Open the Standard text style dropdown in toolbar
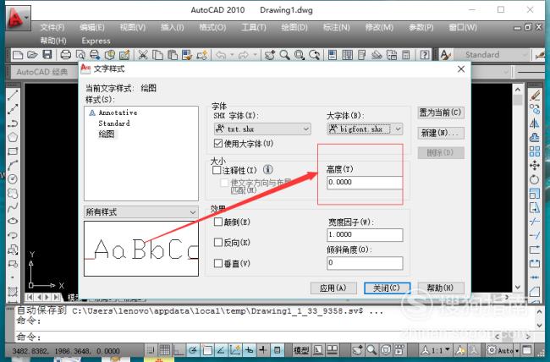550x362 pixels. 491,55
